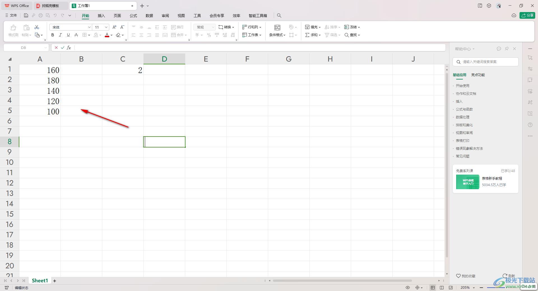
Task: Click the Undo arrow icon
Action: click(x=55, y=15)
